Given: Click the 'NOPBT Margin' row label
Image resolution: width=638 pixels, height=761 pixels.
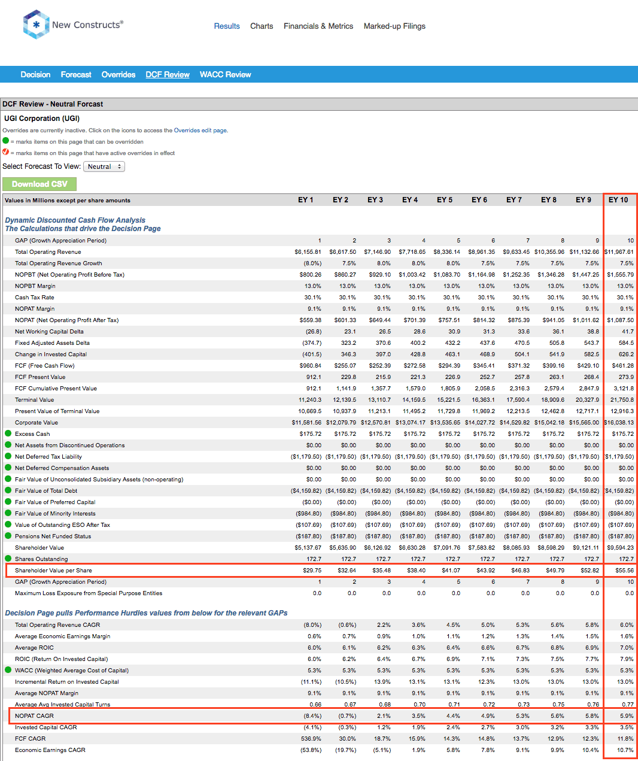Looking at the screenshot, I should pos(35,286).
